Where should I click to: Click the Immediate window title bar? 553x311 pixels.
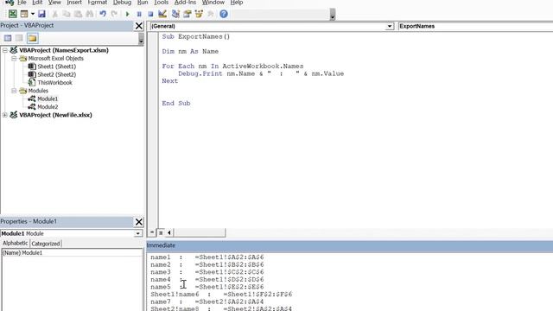pyautogui.click(x=349, y=245)
